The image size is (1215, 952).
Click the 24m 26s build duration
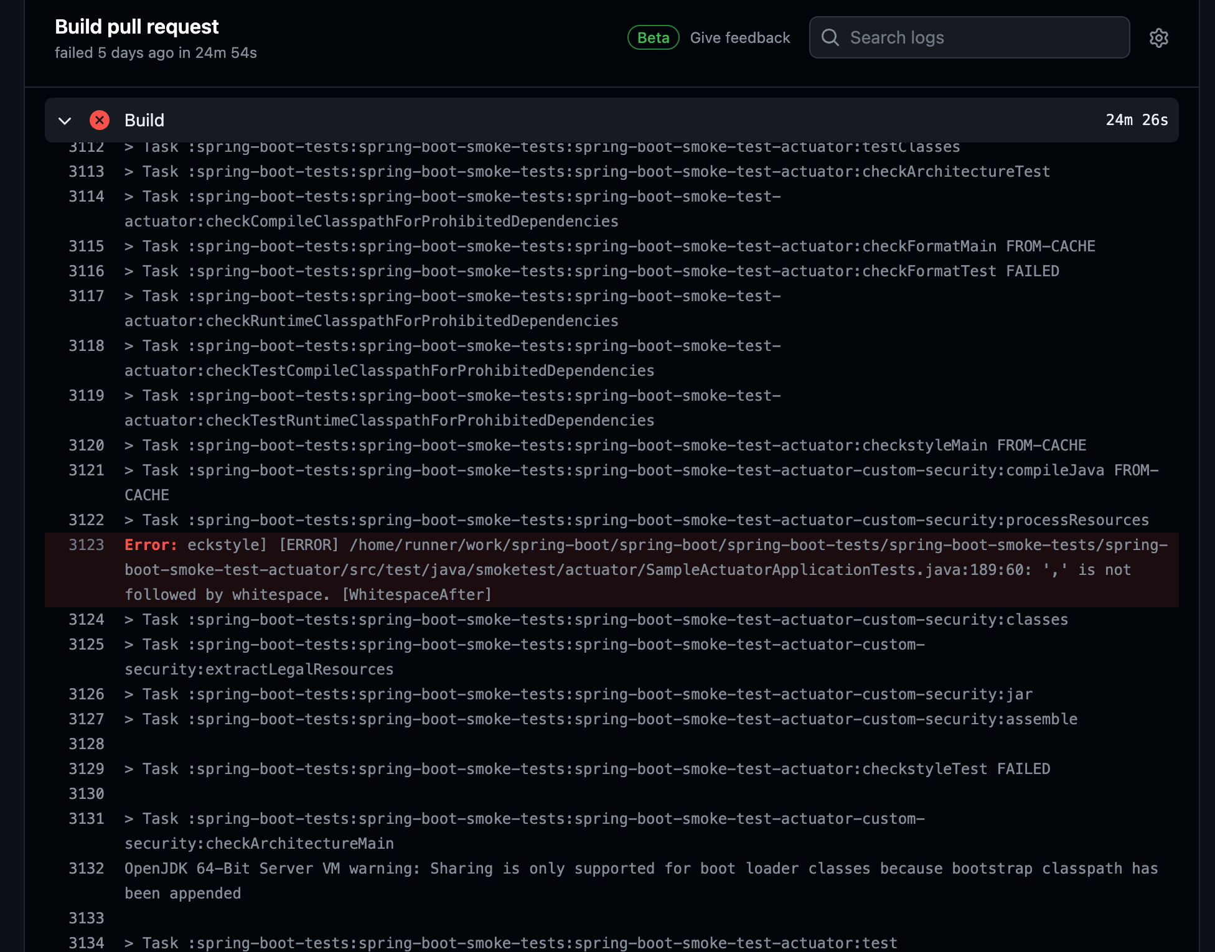pos(1136,120)
